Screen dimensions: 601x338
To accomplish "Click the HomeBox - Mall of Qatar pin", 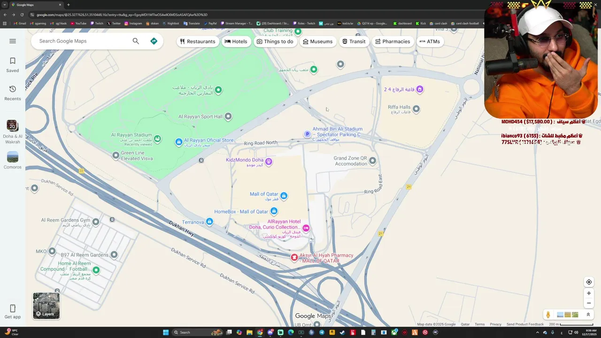I will [274, 211].
